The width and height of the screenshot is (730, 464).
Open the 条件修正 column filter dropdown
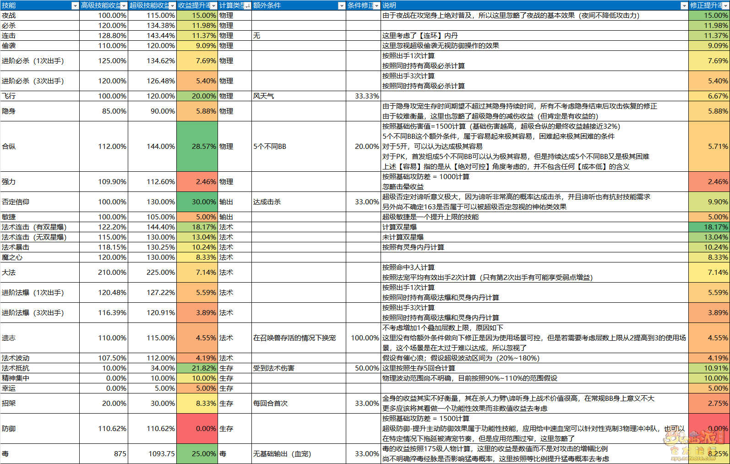[376, 5]
